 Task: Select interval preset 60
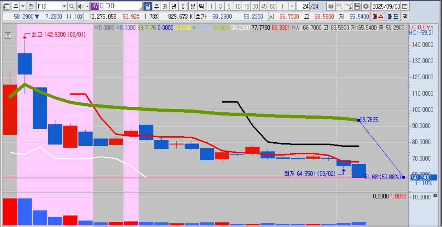pyautogui.click(x=273, y=6)
